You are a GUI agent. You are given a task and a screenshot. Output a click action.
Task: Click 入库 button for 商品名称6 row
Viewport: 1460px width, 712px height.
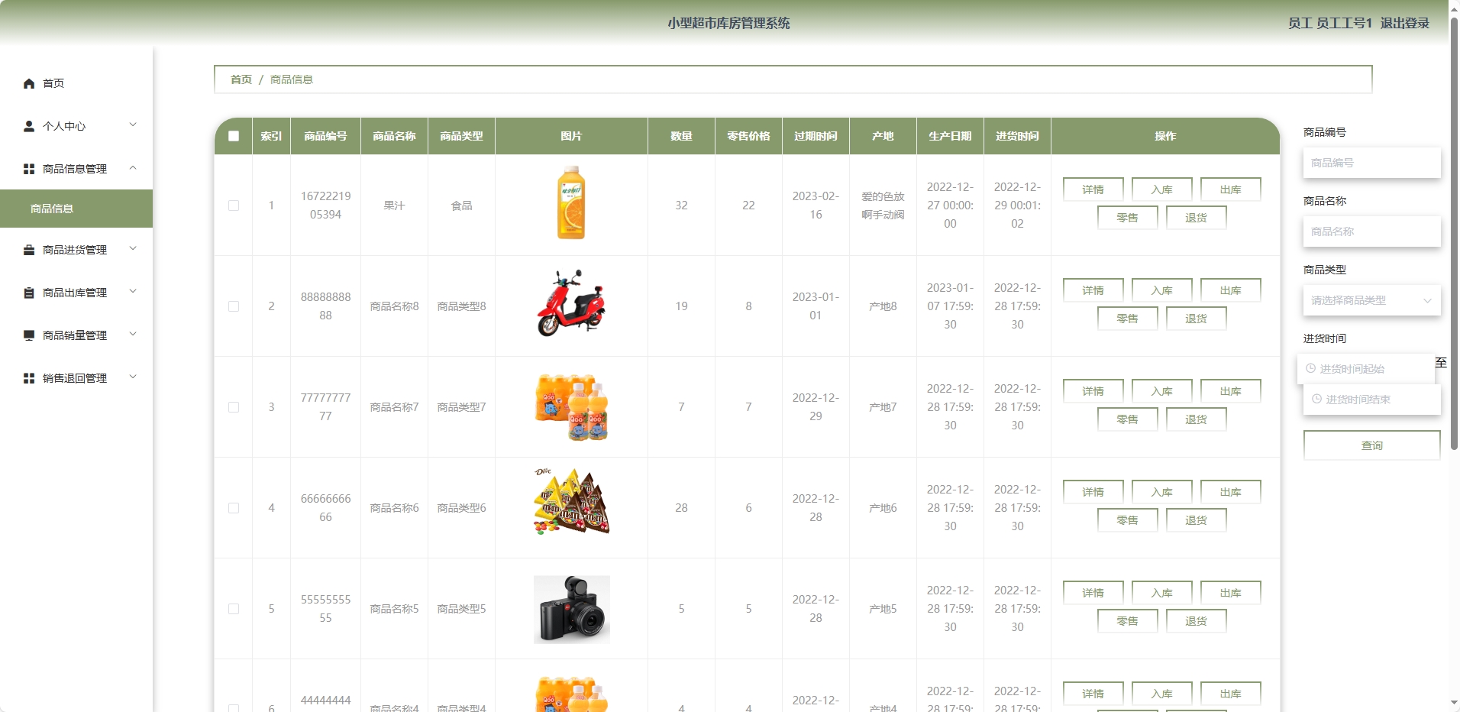1161,492
